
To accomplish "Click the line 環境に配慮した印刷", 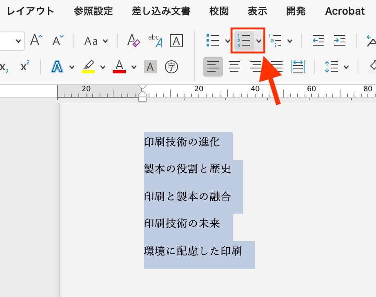I will pos(193,251).
